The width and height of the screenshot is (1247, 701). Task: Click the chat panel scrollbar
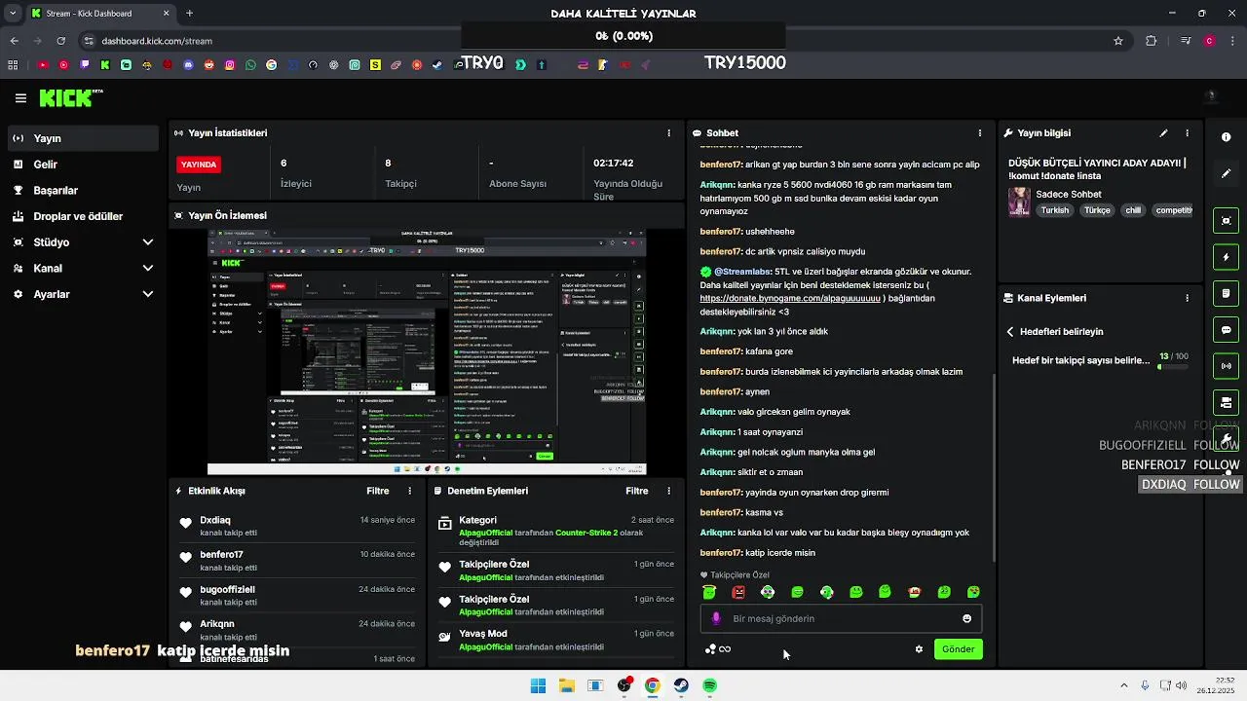[x=994, y=467]
